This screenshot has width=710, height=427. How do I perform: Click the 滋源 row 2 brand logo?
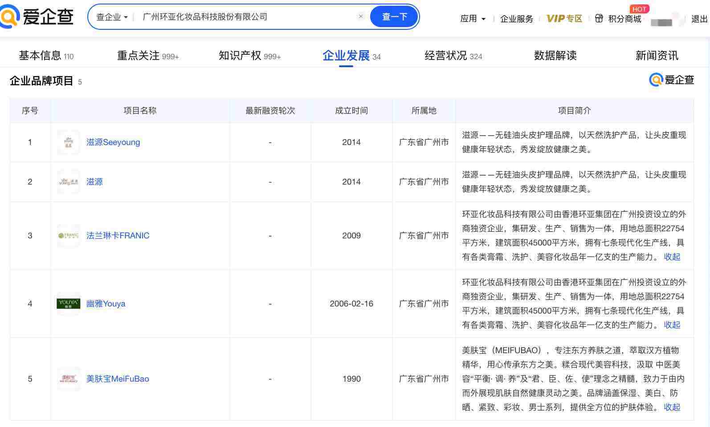point(69,182)
